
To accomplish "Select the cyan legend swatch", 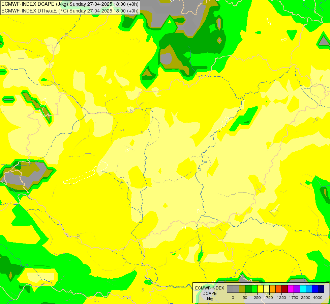I will pos(303,289).
